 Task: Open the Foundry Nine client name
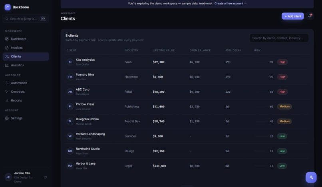tap(85, 75)
